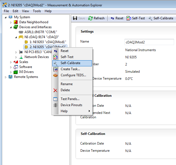
Task: Choose Test Panels... from context menu
Action: pyautogui.click(x=72, y=99)
